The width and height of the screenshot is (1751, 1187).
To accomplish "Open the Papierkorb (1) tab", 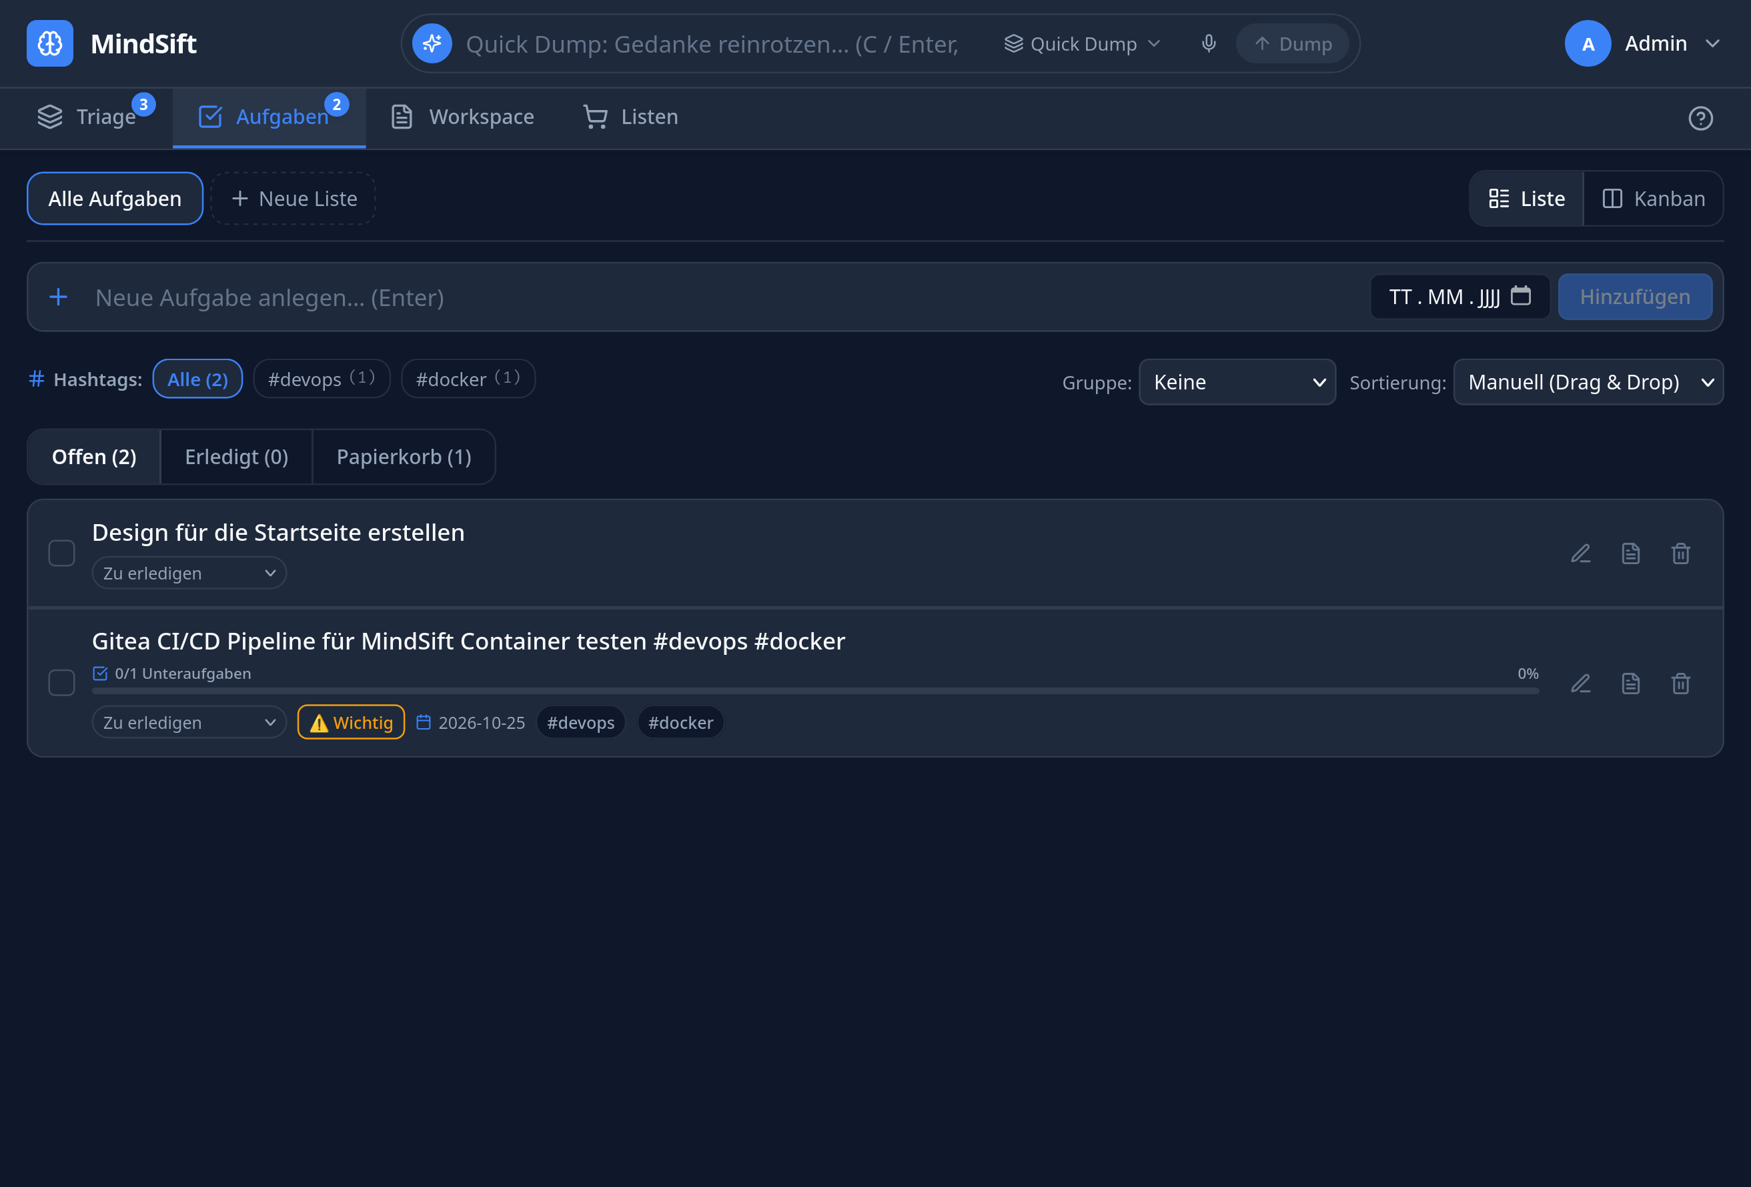I will coord(404,457).
